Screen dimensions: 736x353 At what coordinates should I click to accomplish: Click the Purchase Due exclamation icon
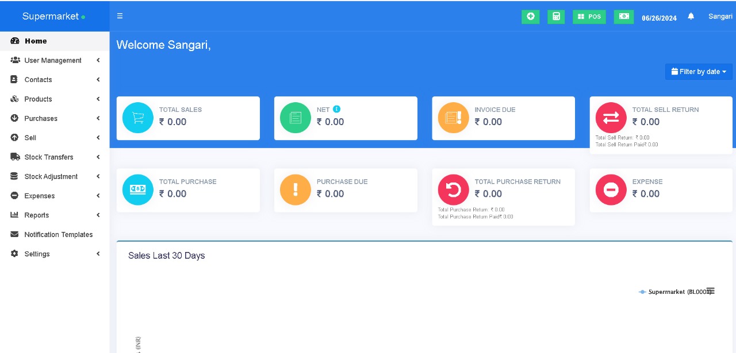coord(296,189)
